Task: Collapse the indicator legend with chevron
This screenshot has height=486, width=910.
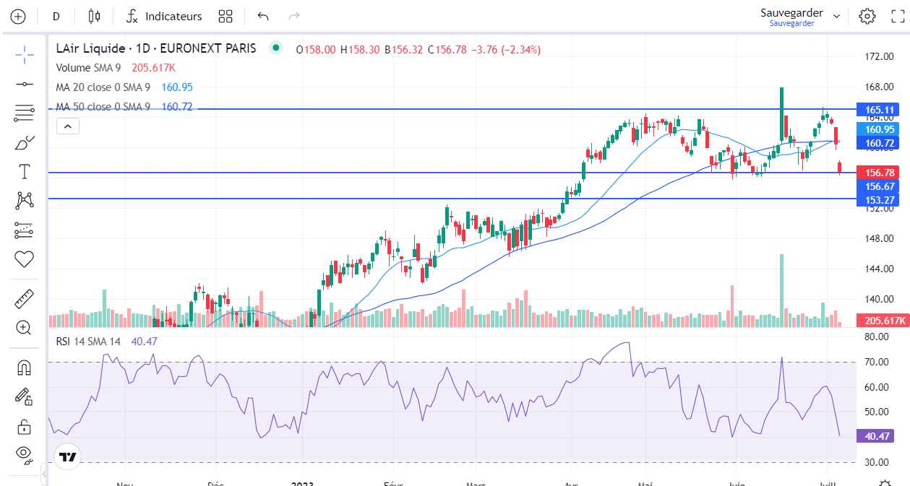Action: (67, 126)
